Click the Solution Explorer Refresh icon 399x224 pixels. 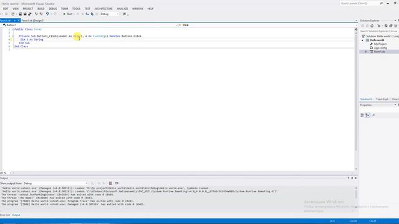coord(386,26)
